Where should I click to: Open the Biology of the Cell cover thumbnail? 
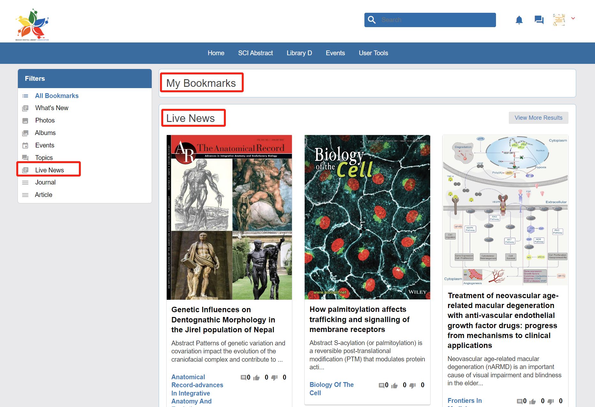point(367,217)
